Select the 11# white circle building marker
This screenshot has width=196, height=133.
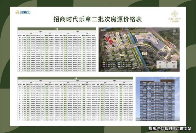click(118, 39)
